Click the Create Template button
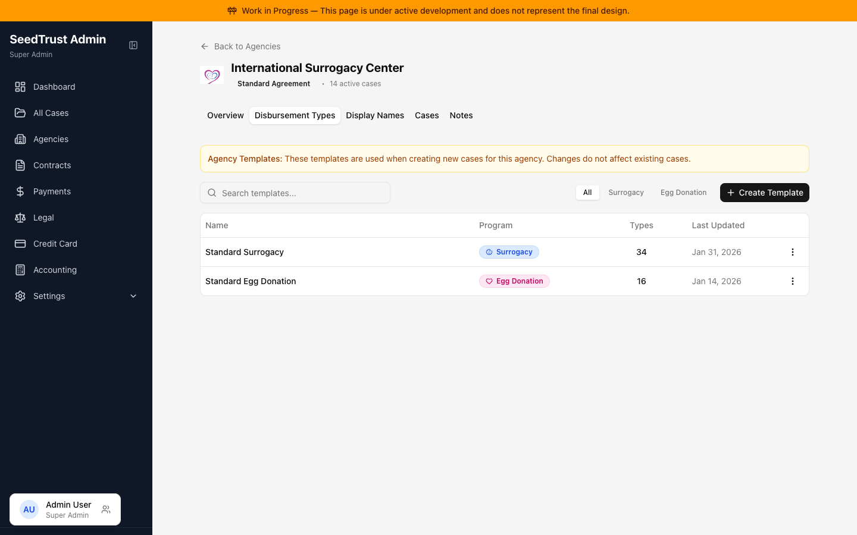857x535 pixels. [x=765, y=193]
